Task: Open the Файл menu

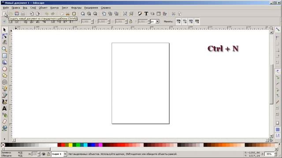Action: 6,8
